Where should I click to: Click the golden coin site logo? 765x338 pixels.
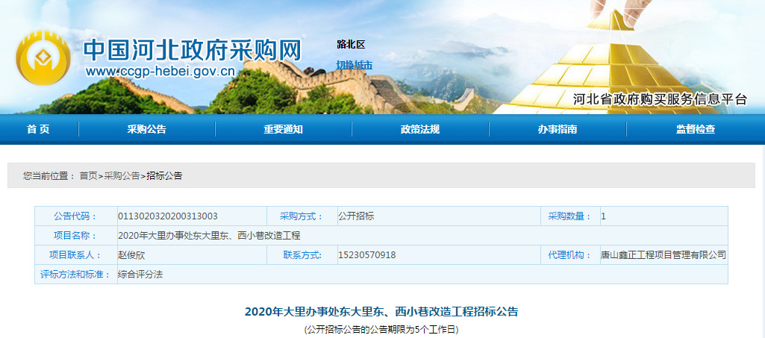pos(43,58)
